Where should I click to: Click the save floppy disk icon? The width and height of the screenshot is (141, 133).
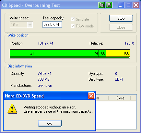pyautogui.click(x=109, y=5)
